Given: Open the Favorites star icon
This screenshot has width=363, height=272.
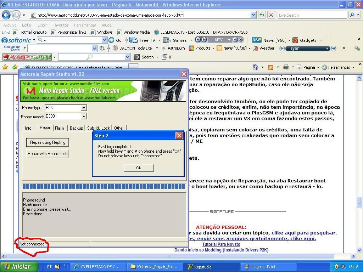Looking at the screenshot, I should tap(5, 67).
